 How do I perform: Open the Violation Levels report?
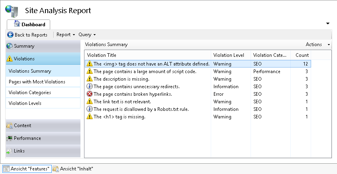tap(25, 103)
